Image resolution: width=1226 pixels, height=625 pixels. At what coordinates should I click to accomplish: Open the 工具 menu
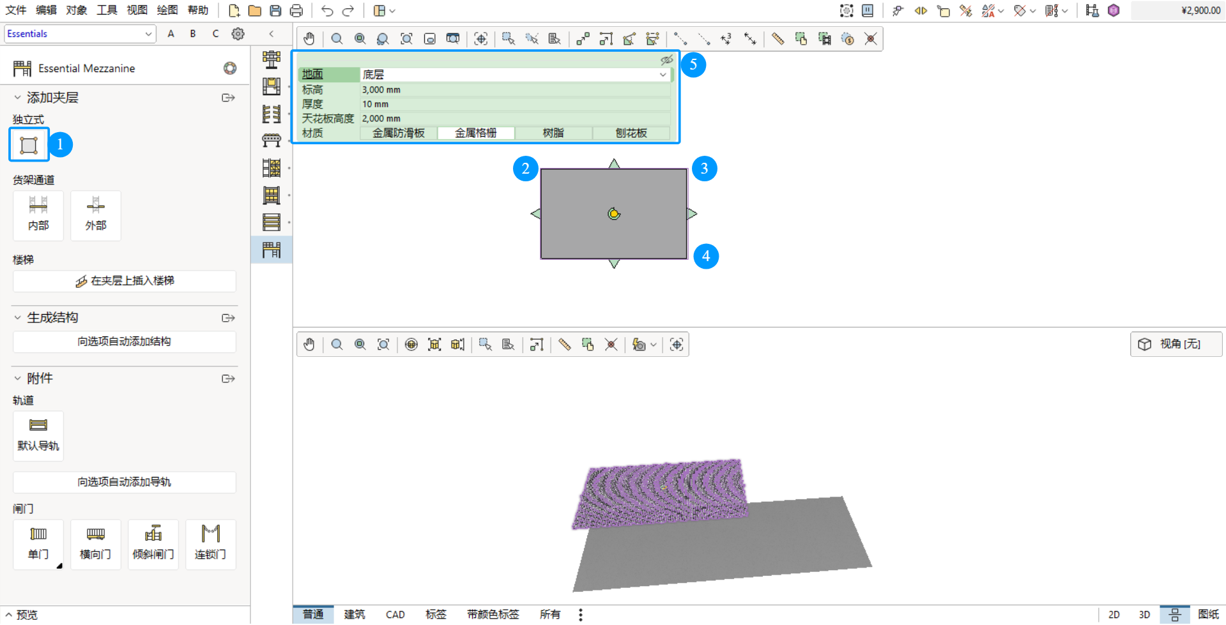click(107, 10)
